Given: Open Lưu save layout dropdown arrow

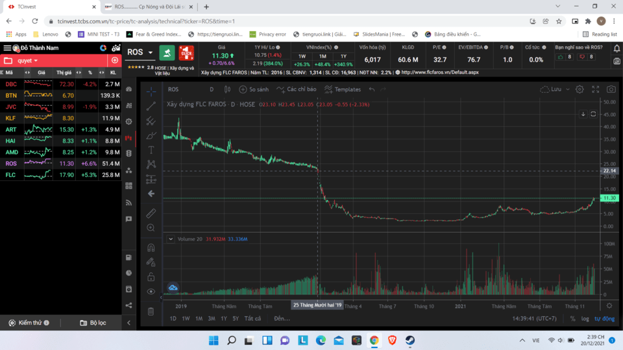Looking at the screenshot, I should click(x=568, y=89).
